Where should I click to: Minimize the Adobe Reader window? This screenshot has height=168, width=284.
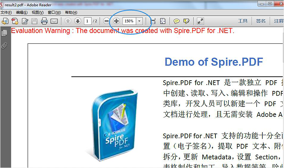coord(262,4)
